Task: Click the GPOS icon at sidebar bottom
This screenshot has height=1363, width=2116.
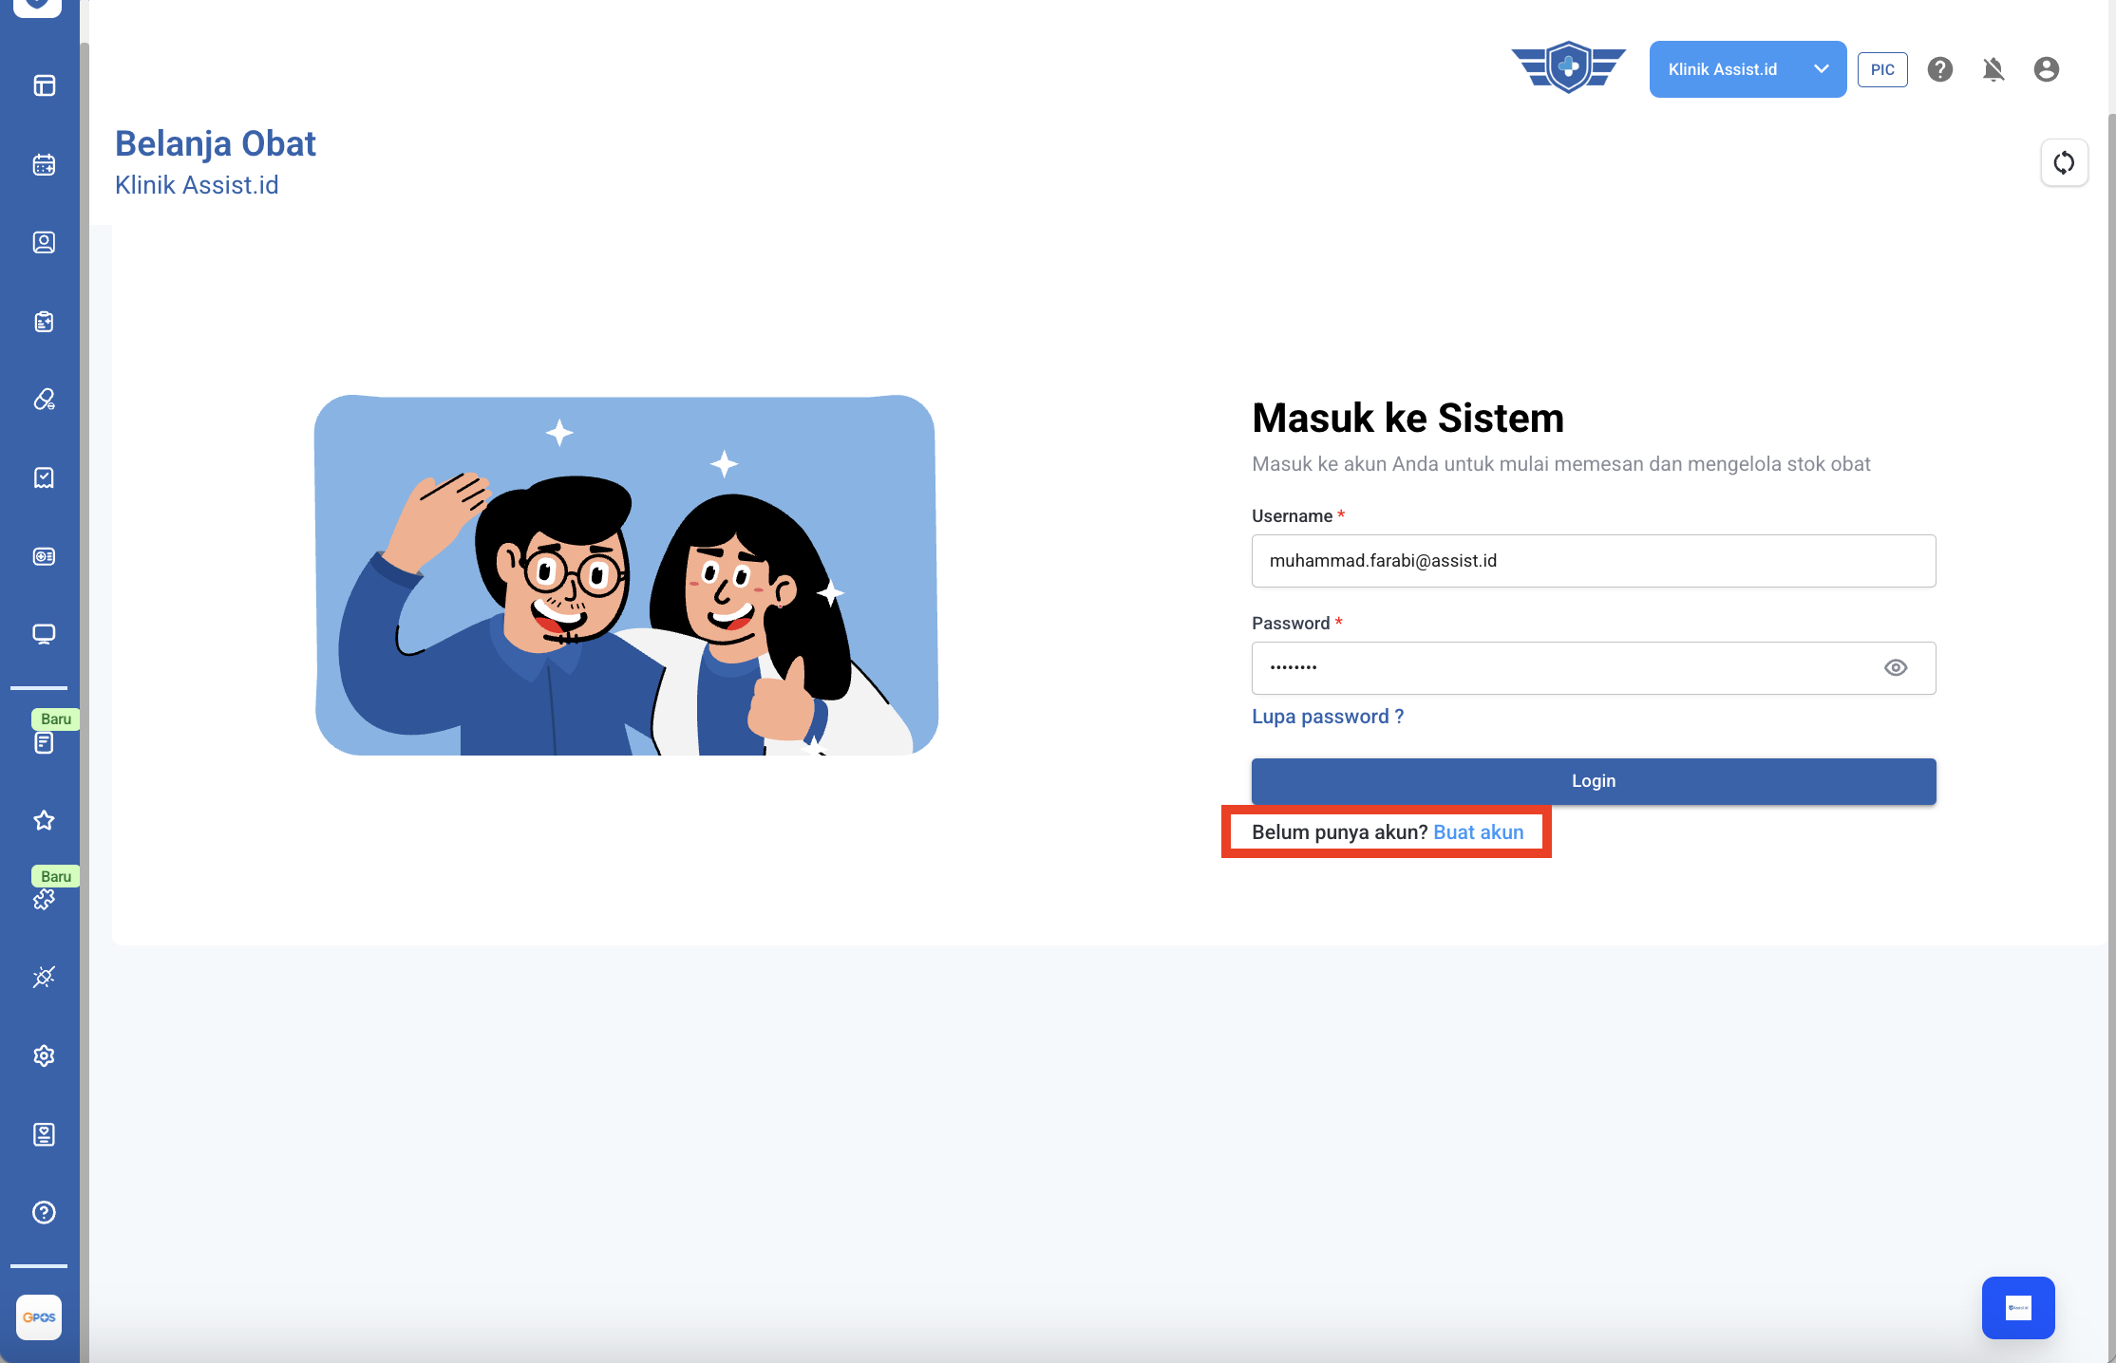Action: coord(39,1316)
